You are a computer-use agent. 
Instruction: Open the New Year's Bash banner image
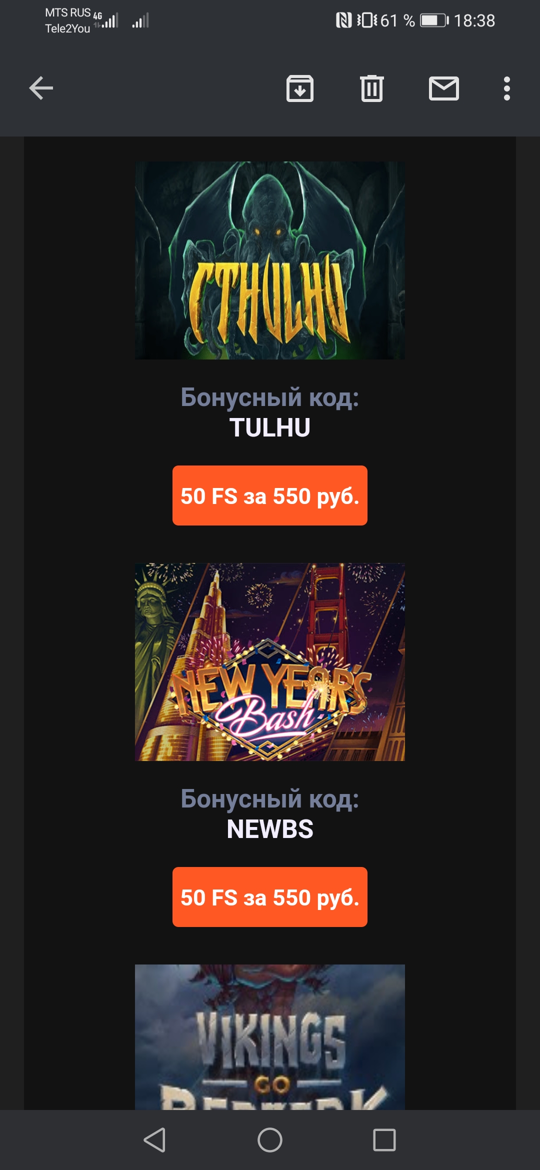pos(270,662)
